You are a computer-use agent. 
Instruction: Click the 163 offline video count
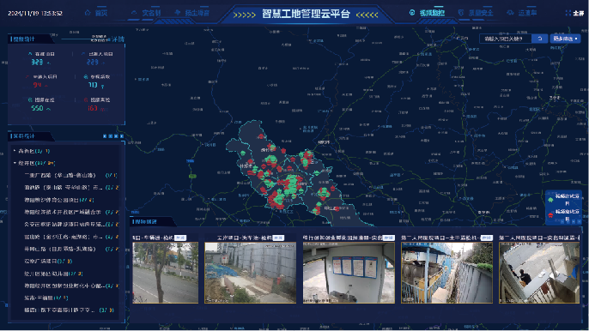[93, 108]
